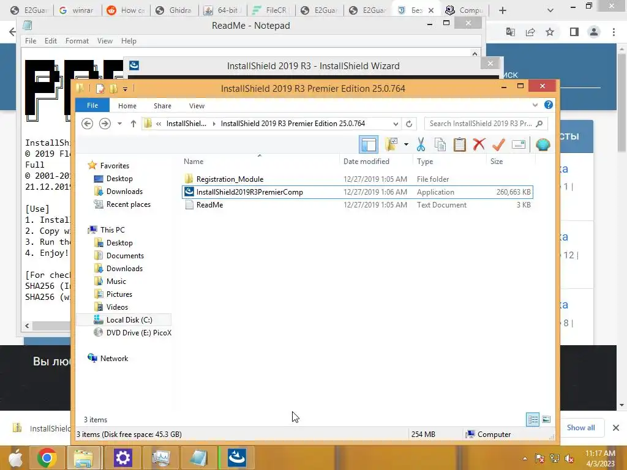Open Notepad Help menu
Viewport: 627px width, 470px height.
tap(129, 41)
